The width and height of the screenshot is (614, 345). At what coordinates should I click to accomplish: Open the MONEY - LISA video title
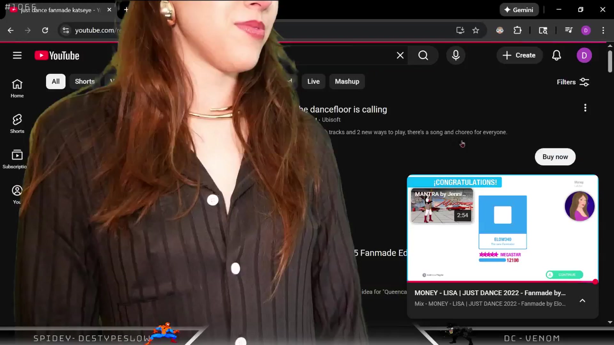point(490,293)
